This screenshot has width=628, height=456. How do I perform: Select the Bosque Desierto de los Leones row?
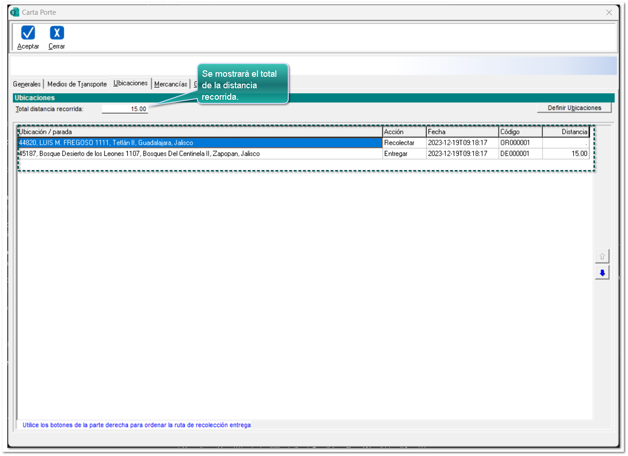click(200, 154)
